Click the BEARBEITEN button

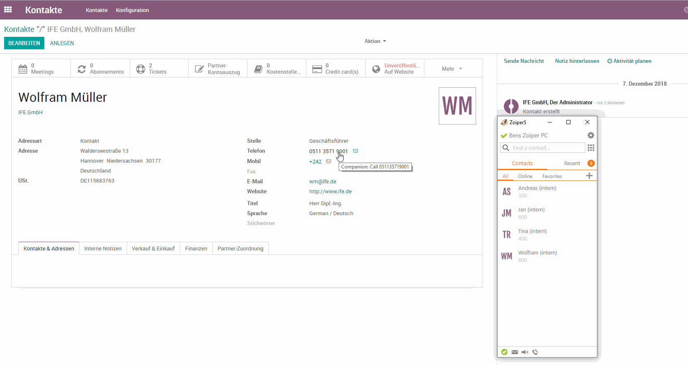[24, 43]
